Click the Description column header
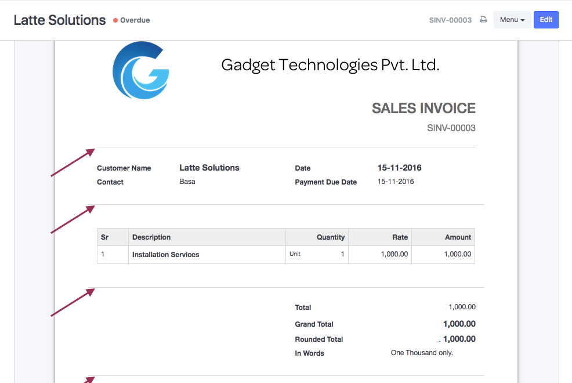The height and width of the screenshot is (383, 572). point(151,237)
